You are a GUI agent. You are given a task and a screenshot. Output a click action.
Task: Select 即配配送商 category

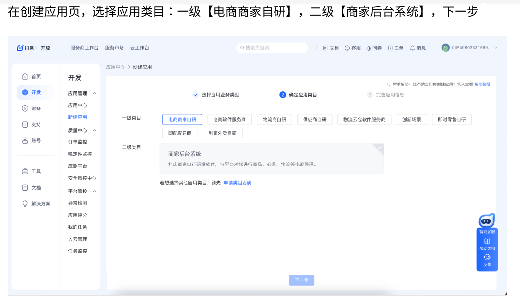180,133
